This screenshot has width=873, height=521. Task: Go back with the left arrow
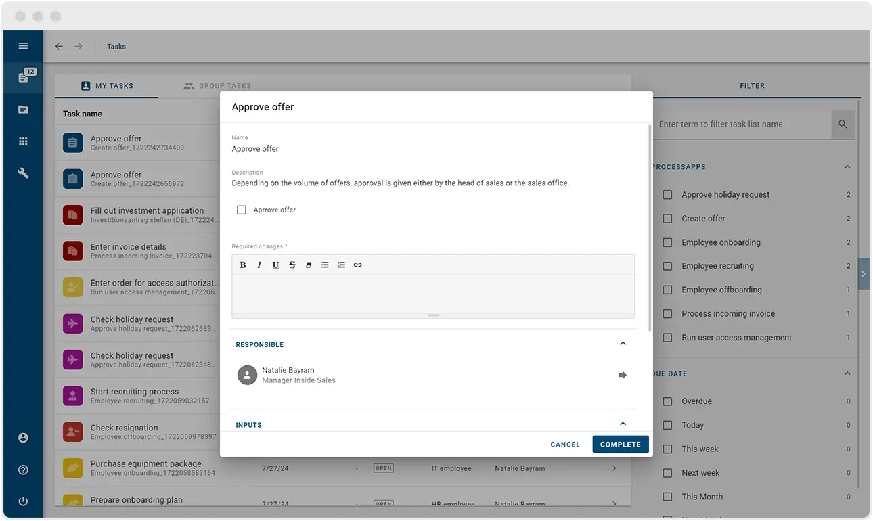tap(59, 46)
